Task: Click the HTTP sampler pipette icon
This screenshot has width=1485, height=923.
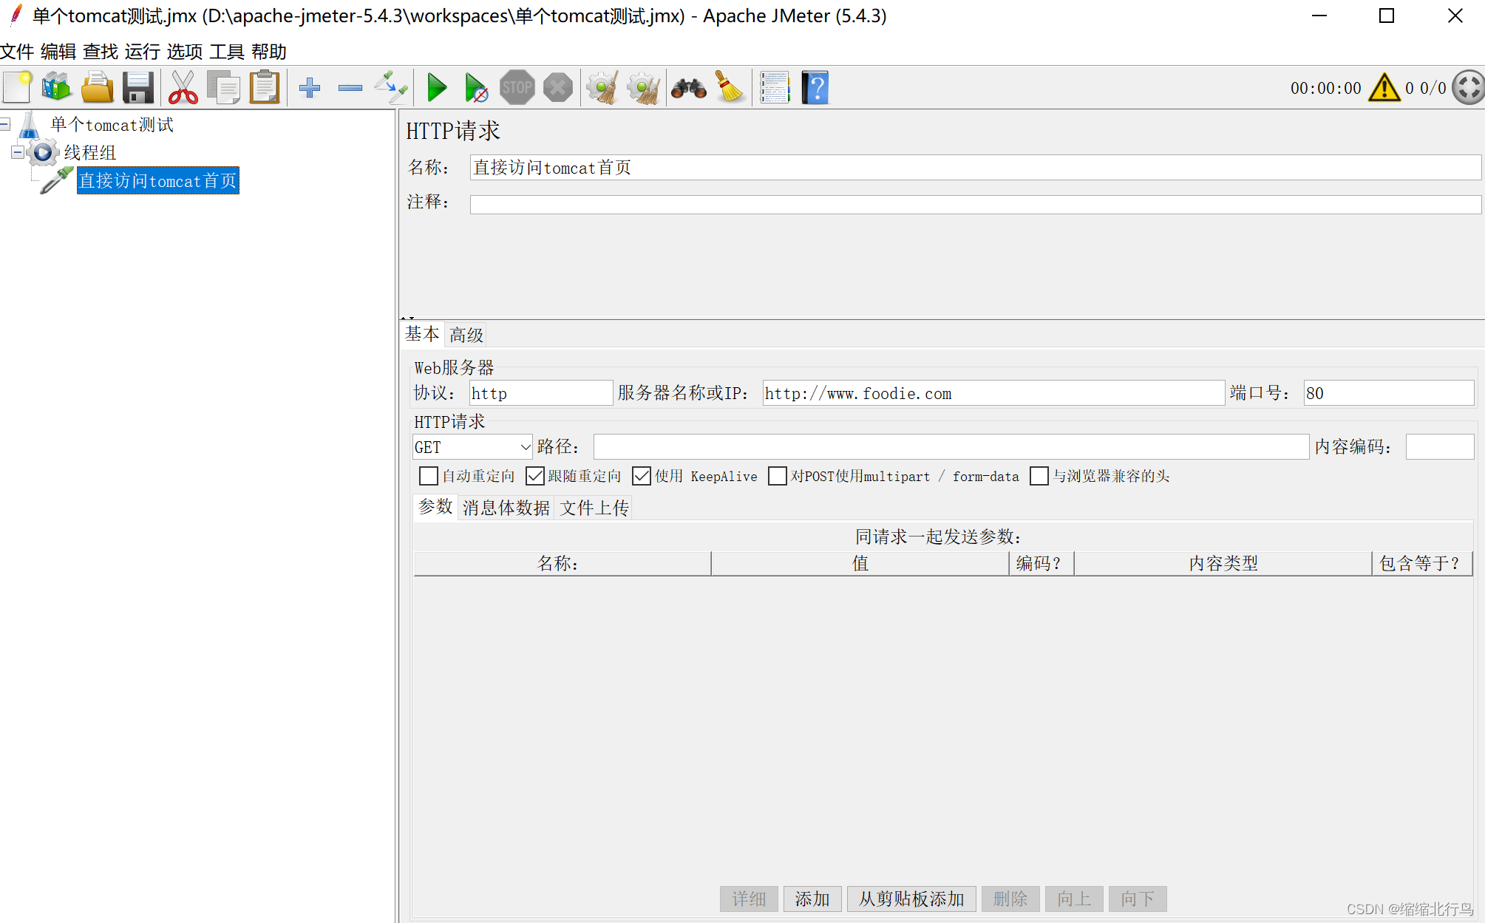Action: [x=56, y=181]
